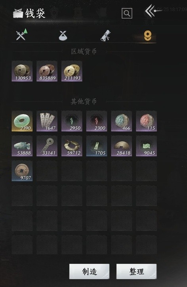Select the paper slips item 1647
Screen dimensions: 187x287
[x=47, y=121]
